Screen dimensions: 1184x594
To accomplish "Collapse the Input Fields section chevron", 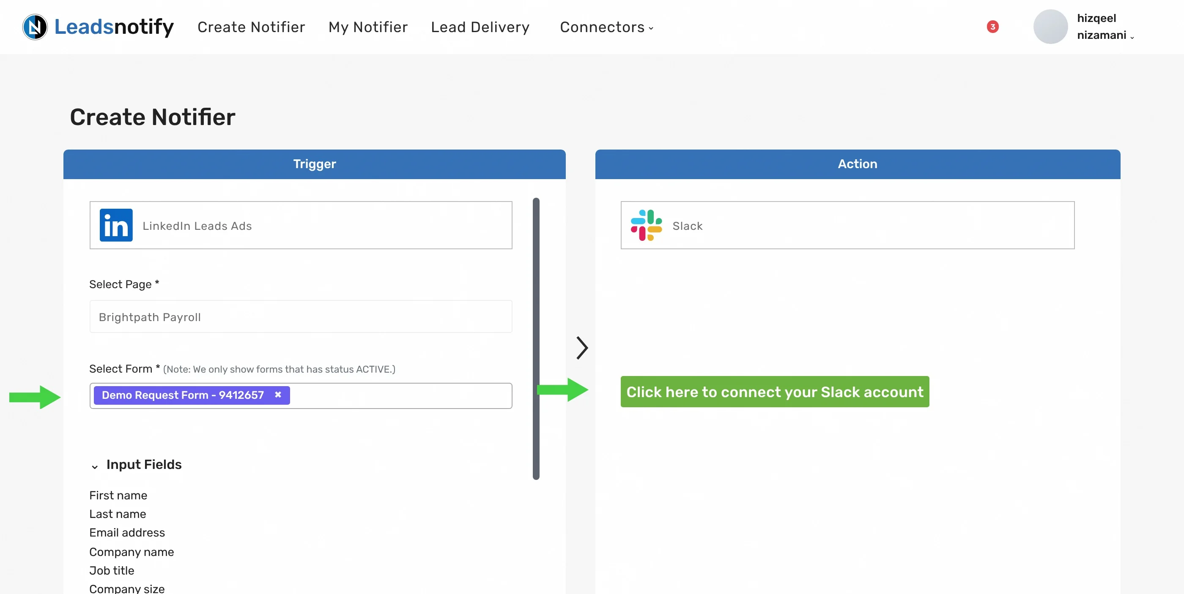I will pos(95,467).
